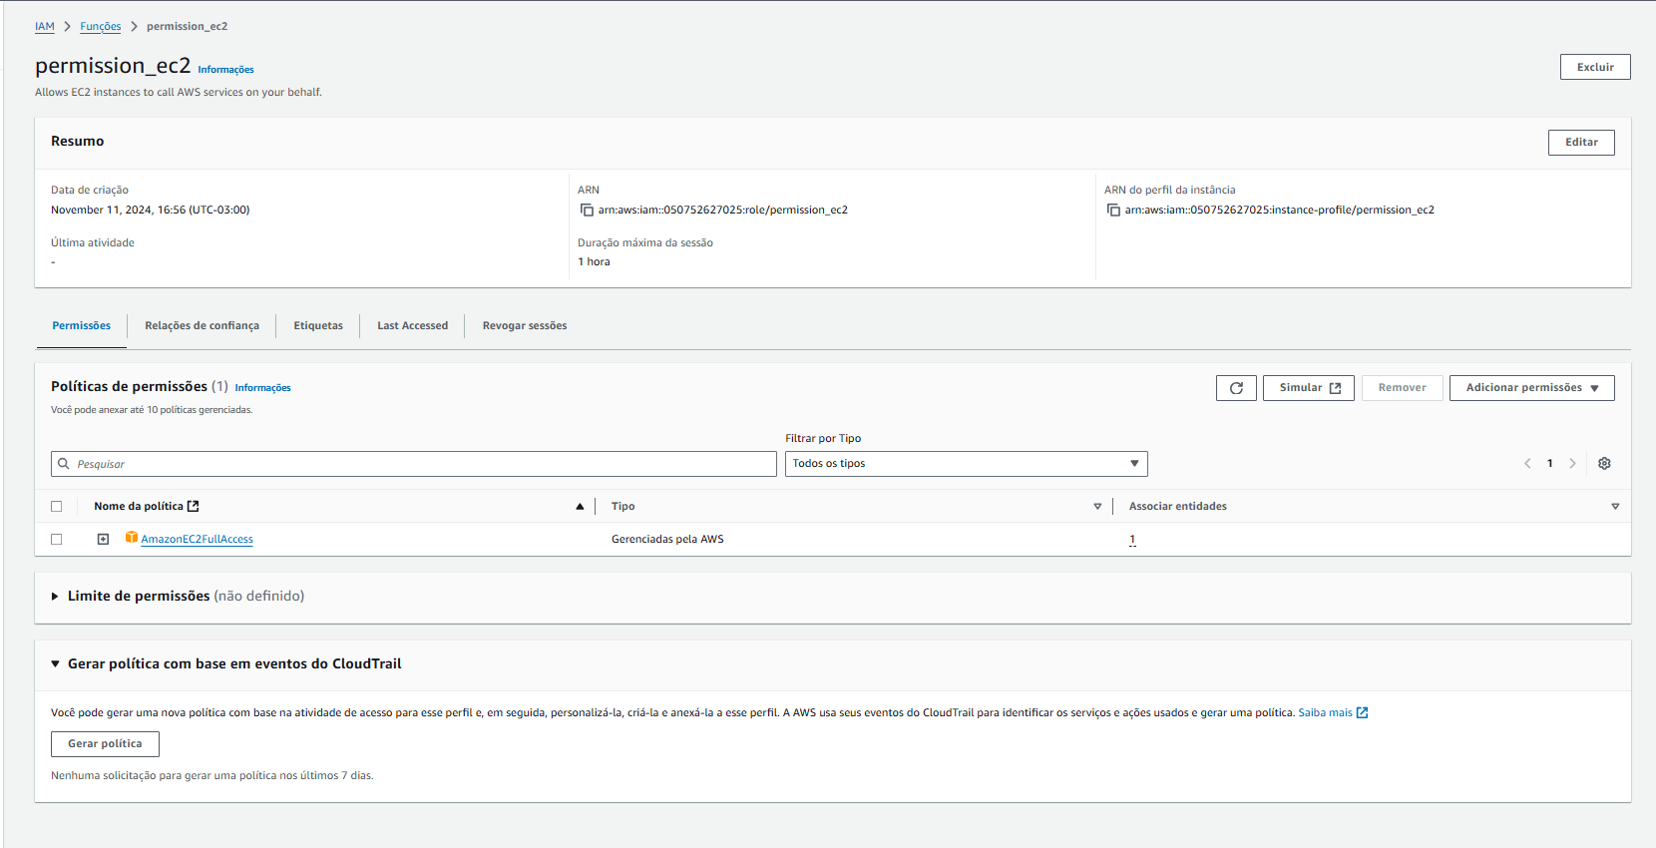
Task: Click the Excluir button
Action: pyautogui.click(x=1595, y=67)
